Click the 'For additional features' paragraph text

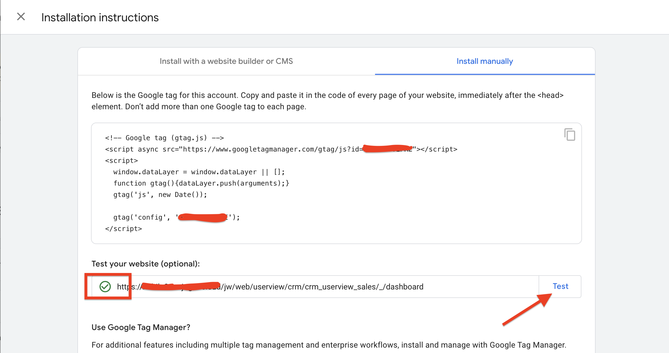click(329, 345)
